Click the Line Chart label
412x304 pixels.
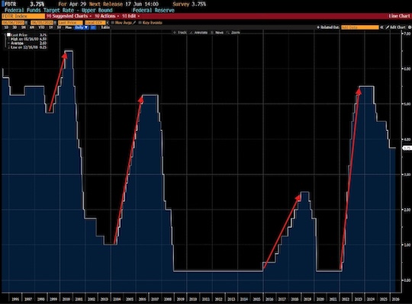(399, 16)
